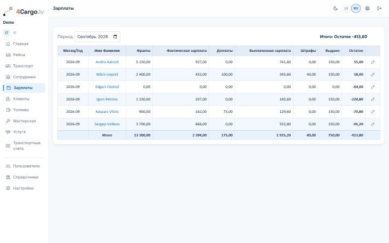Edit salary row for Sergejs Volkovs
The height and width of the screenshot is (243, 389).
click(x=373, y=124)
